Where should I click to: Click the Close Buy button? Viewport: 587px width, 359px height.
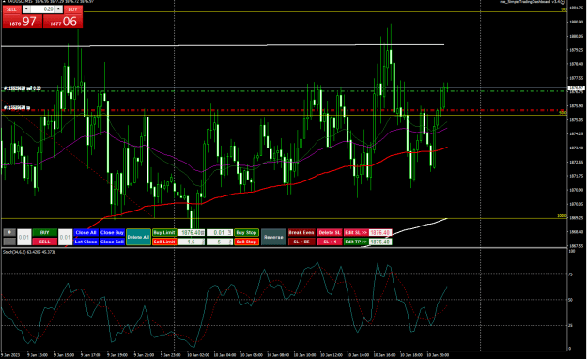pos(112,232)
